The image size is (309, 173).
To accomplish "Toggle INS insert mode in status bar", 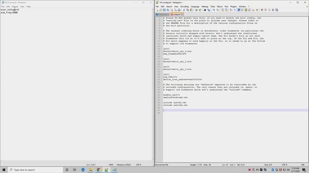I will point(303,165).
